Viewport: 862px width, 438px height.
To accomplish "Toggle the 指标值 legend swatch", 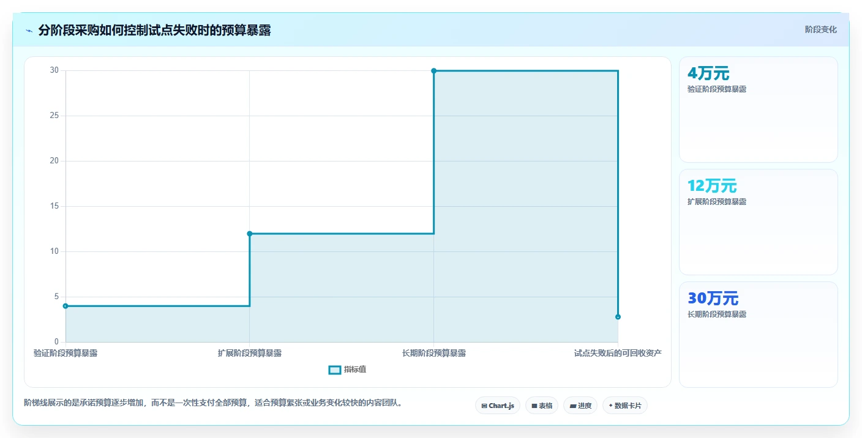I will point(334,369).
